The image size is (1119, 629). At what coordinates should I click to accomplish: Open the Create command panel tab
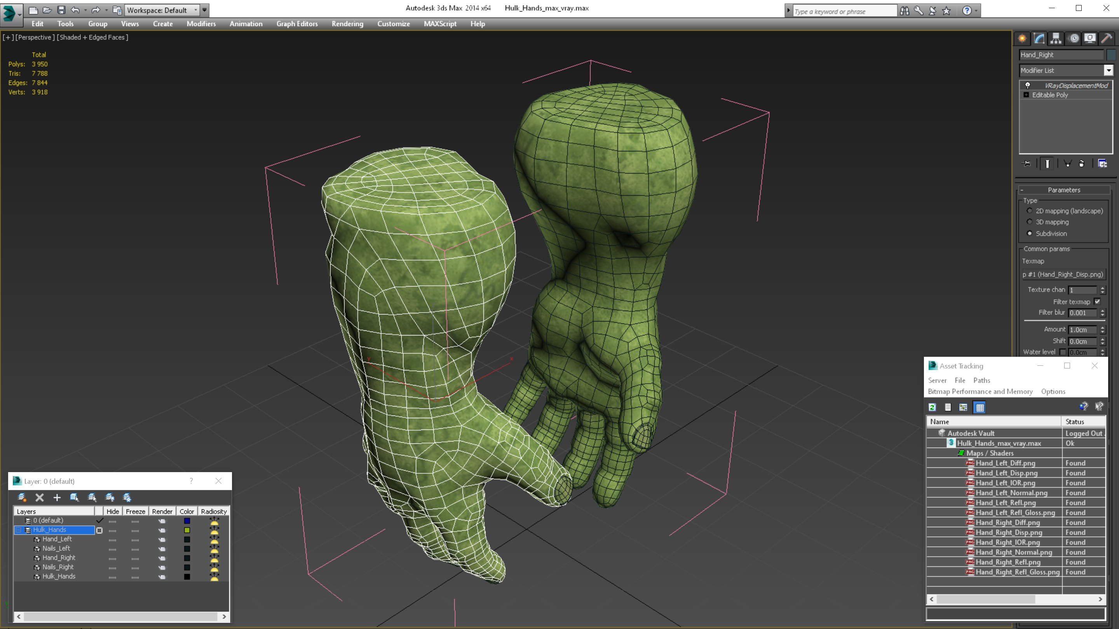(1022, 38)
